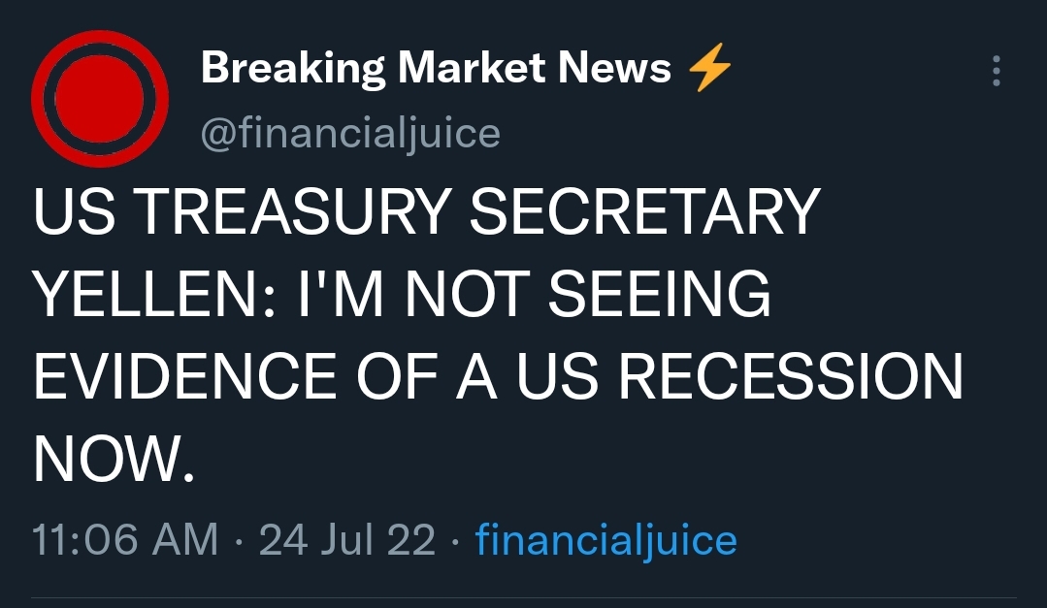The image size is (1047, 608).
Task: Click the Breaking Market News display name
Action: click(436, 69)
